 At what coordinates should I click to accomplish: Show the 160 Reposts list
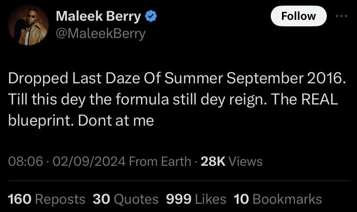pos(47,199)
